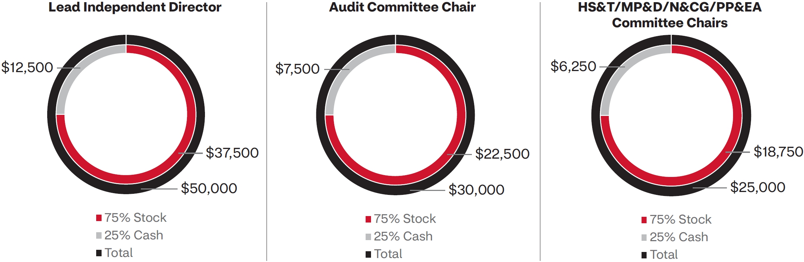The image size is (804, 262).
Task: Select the $37,500 stock value label
Action: [232, 153]
